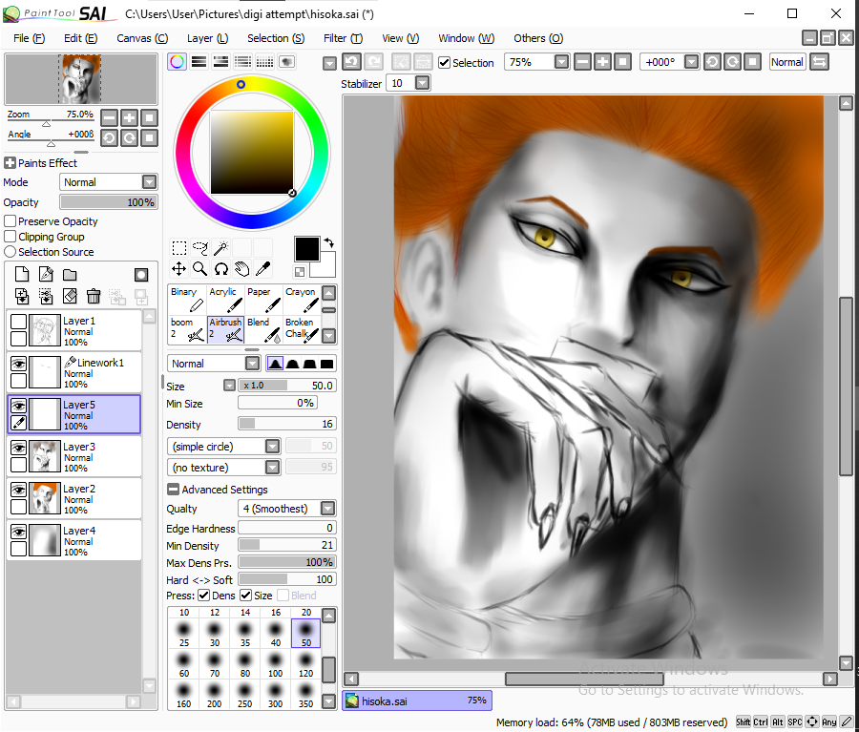
Task: Hide Layer2 using its eye icon
Action: [x=19, y=490]
